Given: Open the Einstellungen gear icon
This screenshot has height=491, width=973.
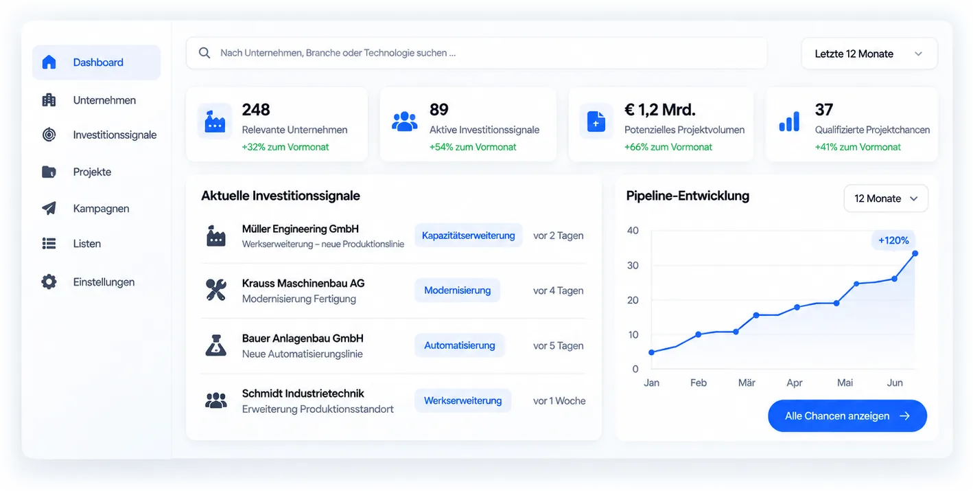Looking at the screenshot, I should click(x=49, y=282).
